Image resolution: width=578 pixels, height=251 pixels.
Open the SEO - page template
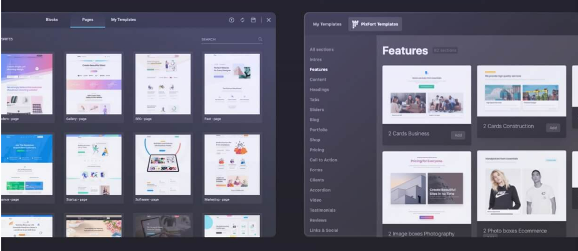[x=163, y=87]
